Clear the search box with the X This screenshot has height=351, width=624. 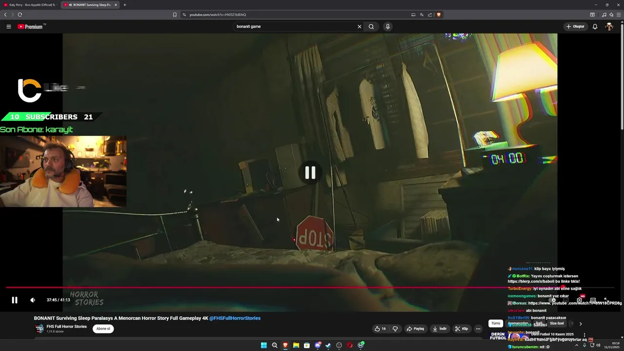[359, 26]
